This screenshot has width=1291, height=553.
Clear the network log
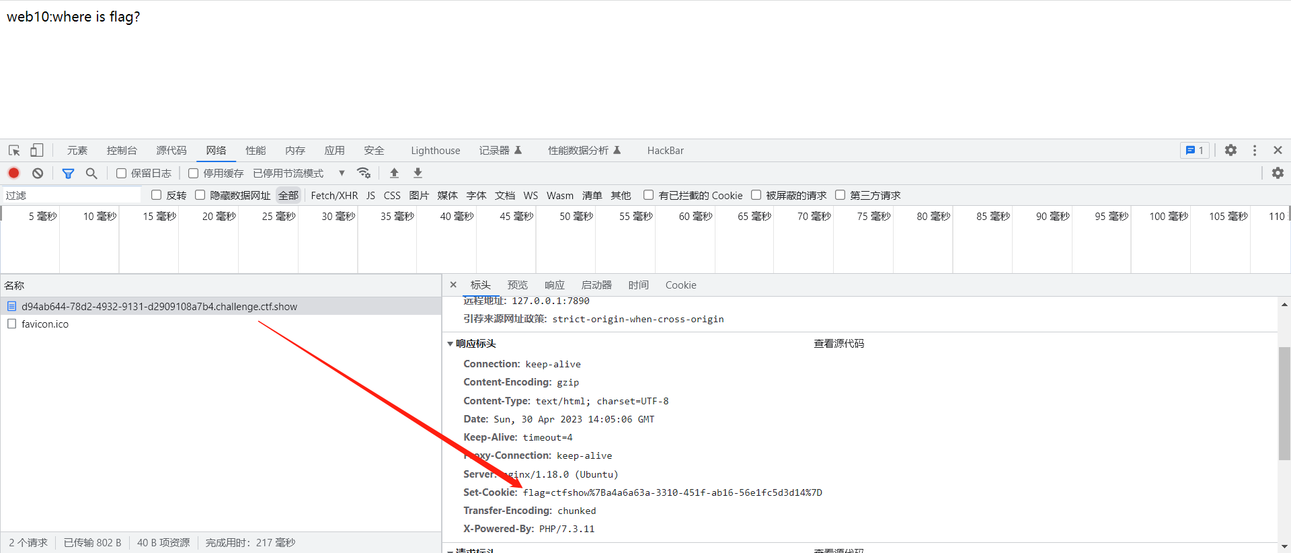[x=38, y=173]
